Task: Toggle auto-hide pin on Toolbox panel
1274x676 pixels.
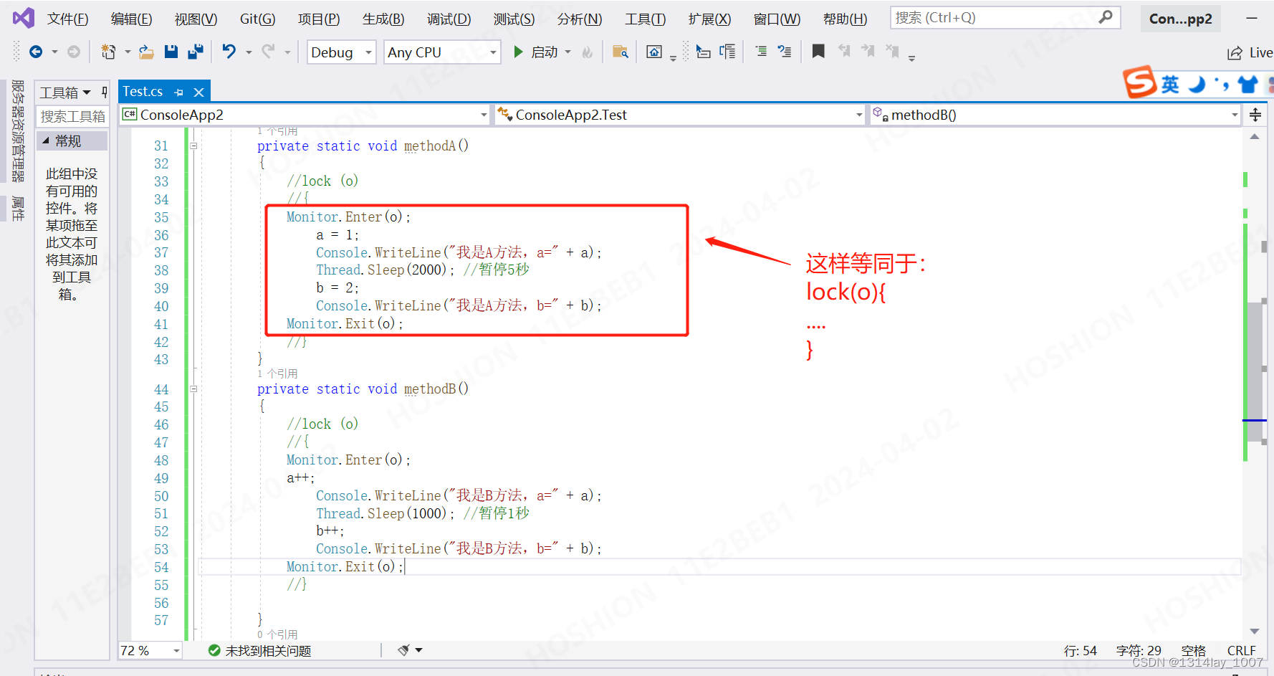Action: click(105, 92)
